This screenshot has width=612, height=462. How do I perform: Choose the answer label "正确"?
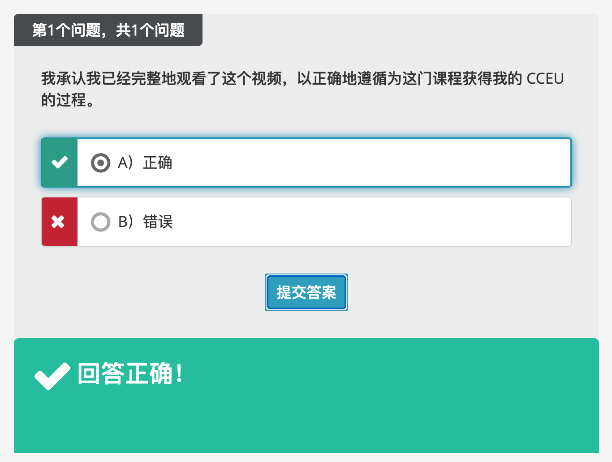pos(158,163)
